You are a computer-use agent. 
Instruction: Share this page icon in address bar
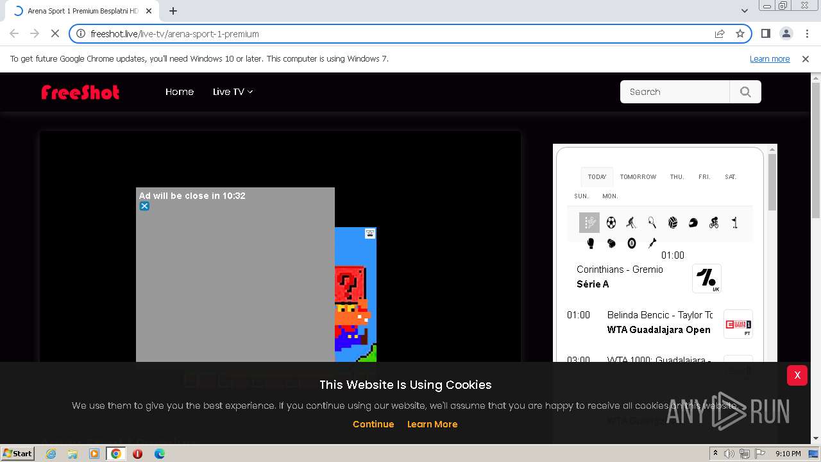pyautogui.click(x=720, y=33)
